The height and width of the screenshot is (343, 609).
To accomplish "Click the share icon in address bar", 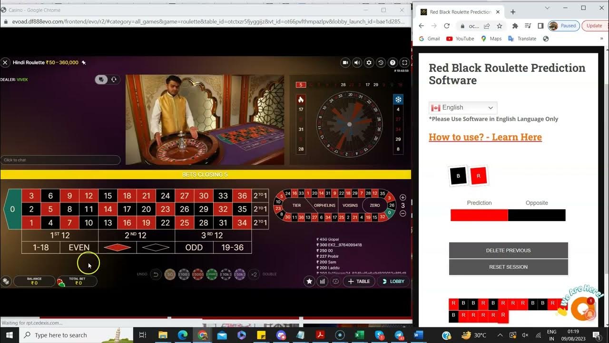I will coord(487,26).
